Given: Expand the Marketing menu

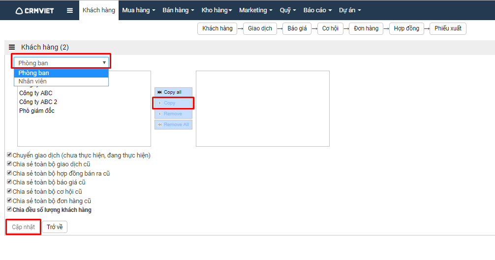Looking at the screenshot, I should pos(256,10).
